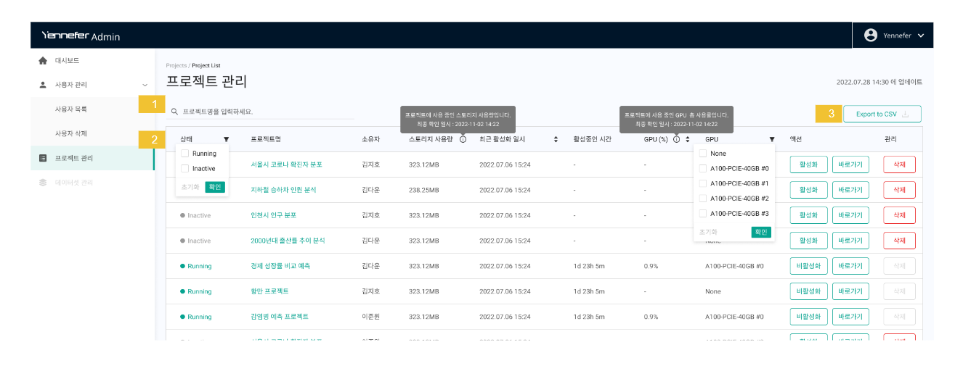
Task: Click the dashboard home icon
Action: tap(43, 61)
